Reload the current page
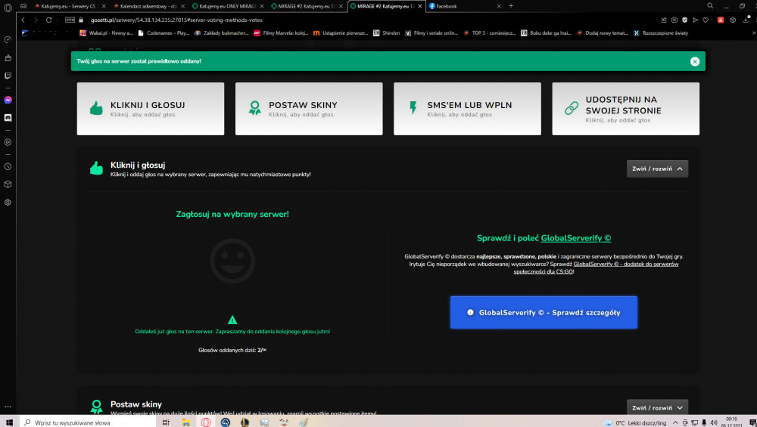The width and height of the screenshot is (757, 427). coord(48,20)
